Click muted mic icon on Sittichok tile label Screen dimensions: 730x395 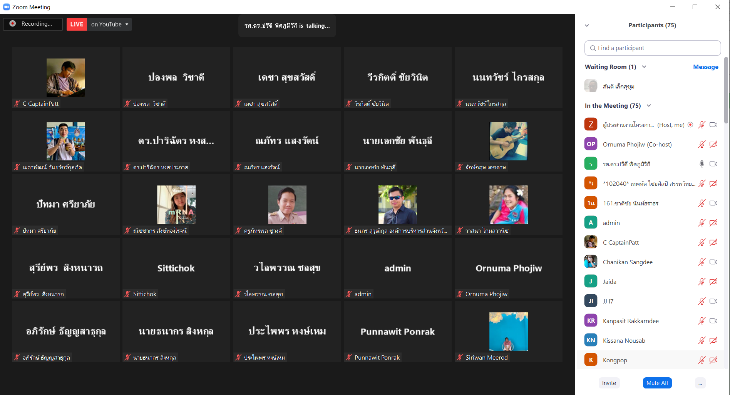coord(127,294)
